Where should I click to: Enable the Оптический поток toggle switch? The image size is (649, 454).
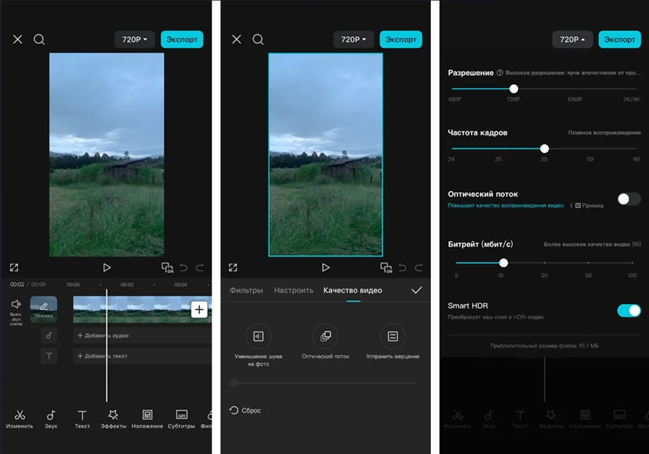pyautogui.click(x=629, y=199)
